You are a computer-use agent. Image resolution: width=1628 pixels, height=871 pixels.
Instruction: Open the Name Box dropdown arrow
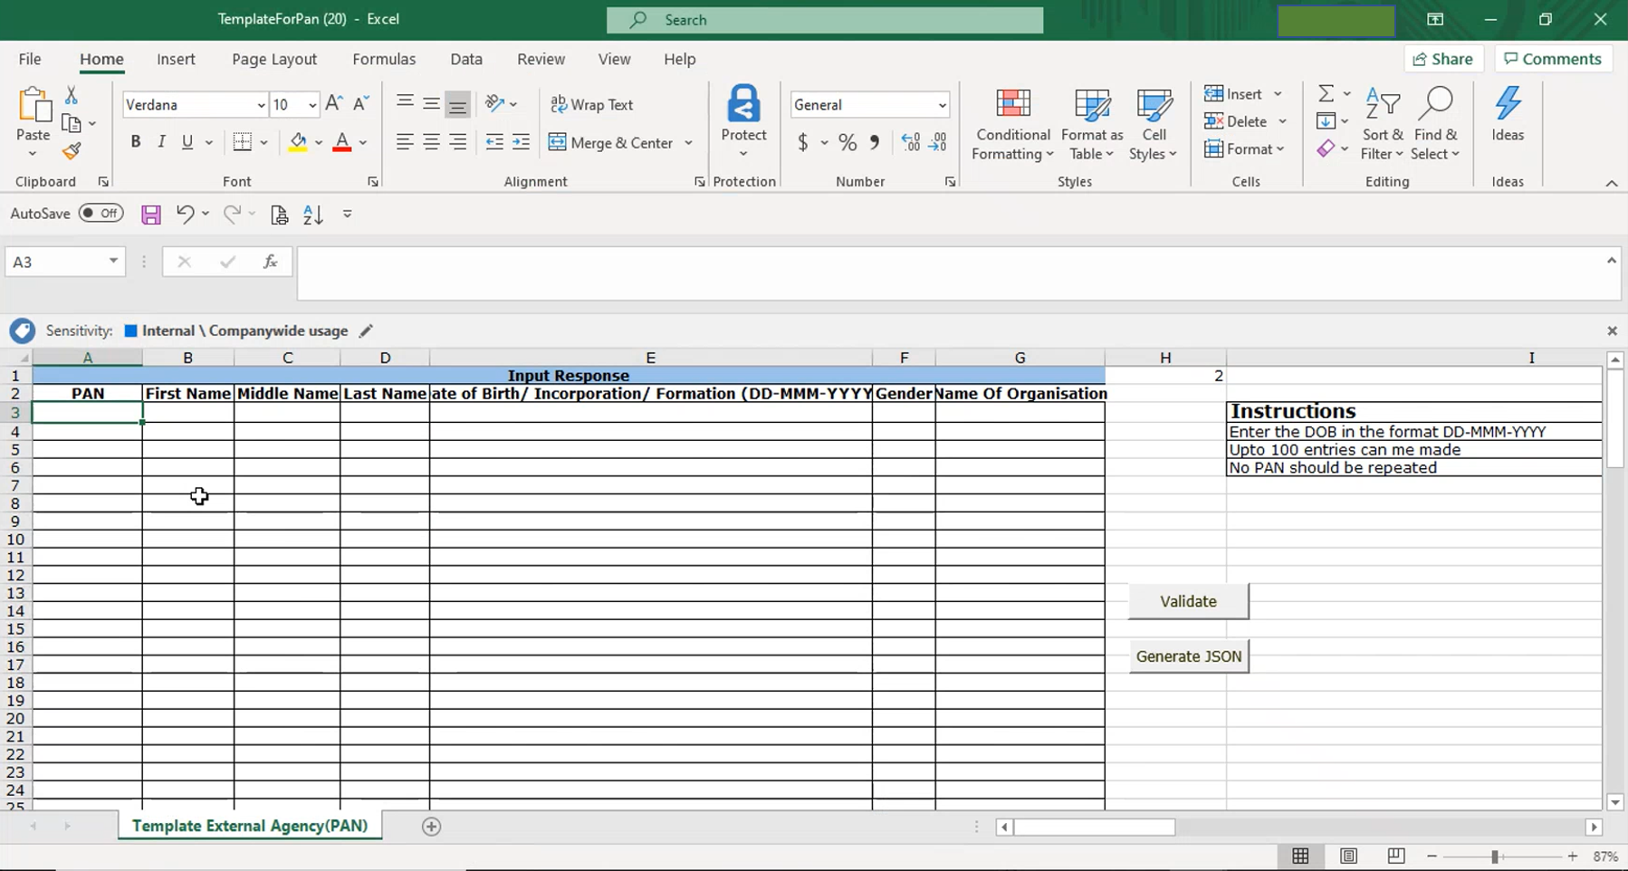(113, 262)
